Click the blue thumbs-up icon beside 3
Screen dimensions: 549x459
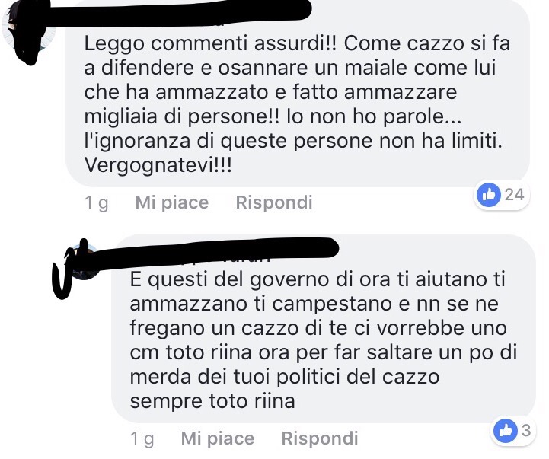click(506, 430)
